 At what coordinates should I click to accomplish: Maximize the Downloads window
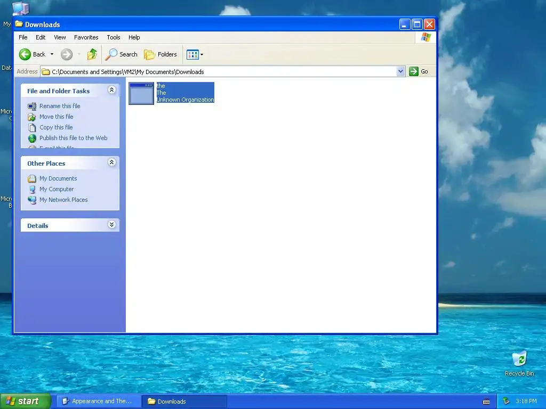coord(417,24)
